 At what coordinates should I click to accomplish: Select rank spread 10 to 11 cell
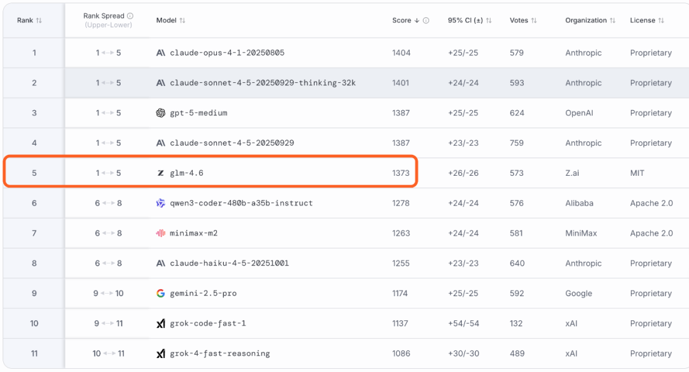[108, 354]
